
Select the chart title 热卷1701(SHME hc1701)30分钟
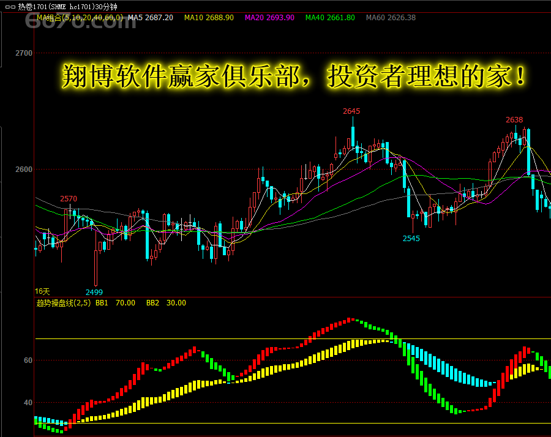point(67,7)
